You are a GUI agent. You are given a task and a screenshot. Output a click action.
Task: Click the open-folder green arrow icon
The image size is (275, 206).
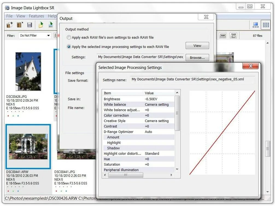coord(41,25)
